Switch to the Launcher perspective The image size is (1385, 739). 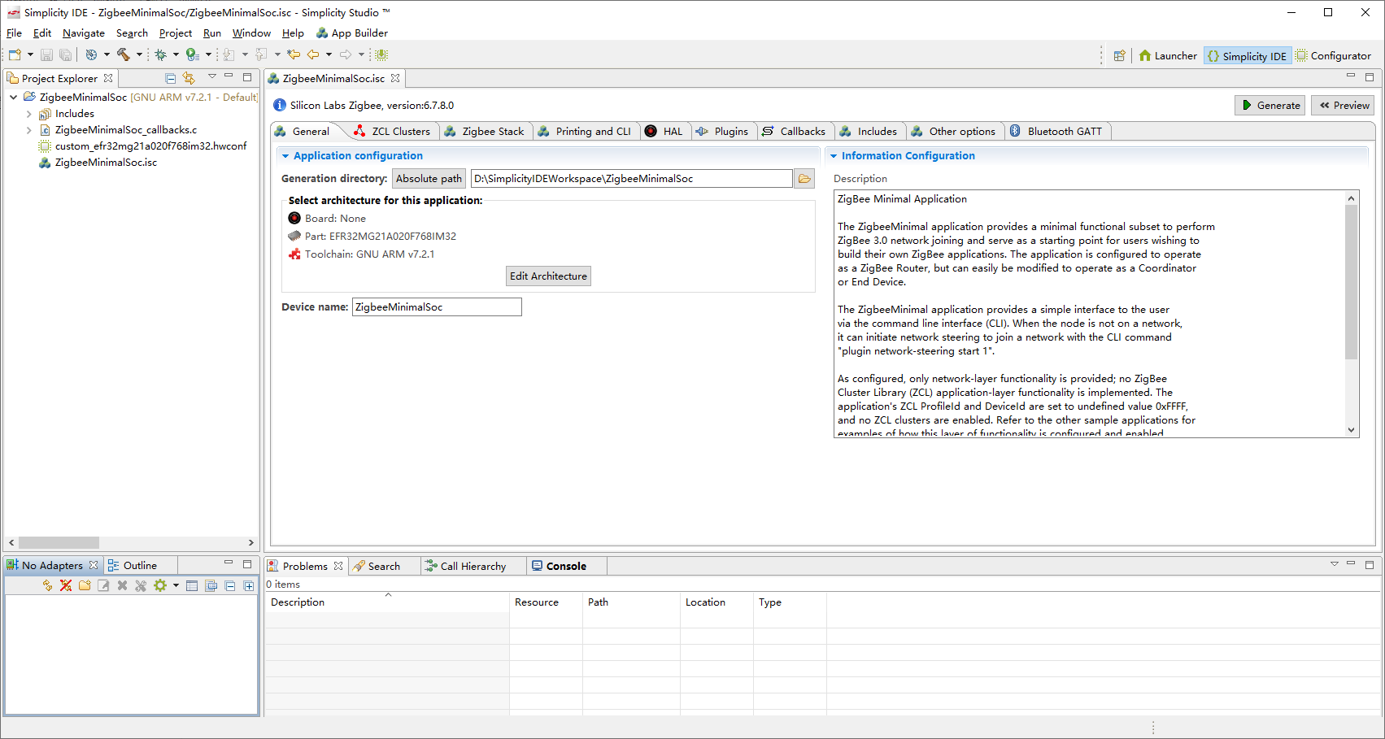click(x=1168, y=56)
